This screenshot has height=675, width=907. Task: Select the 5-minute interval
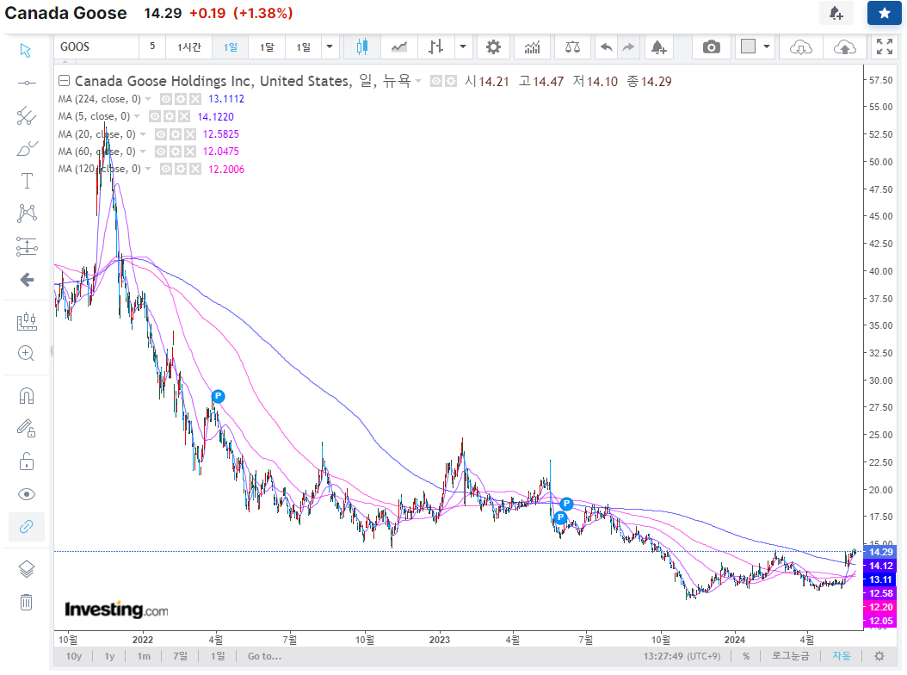tap(152, 46)
